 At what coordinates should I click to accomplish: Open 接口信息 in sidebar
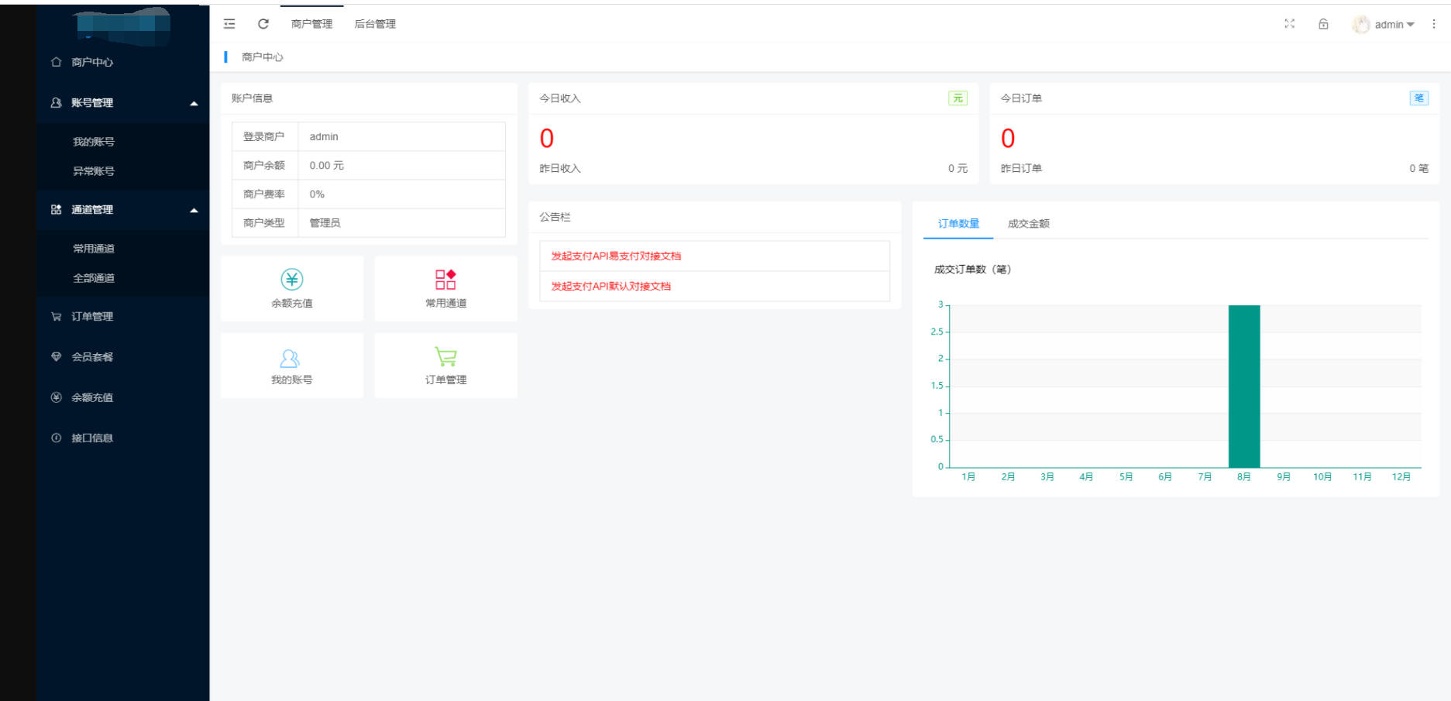92,438
